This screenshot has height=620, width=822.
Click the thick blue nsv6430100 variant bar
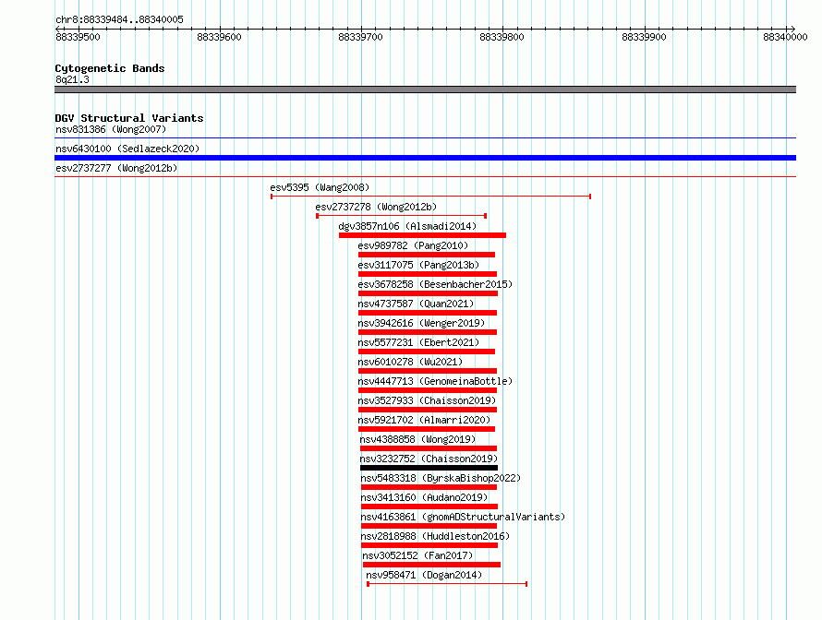425,158
